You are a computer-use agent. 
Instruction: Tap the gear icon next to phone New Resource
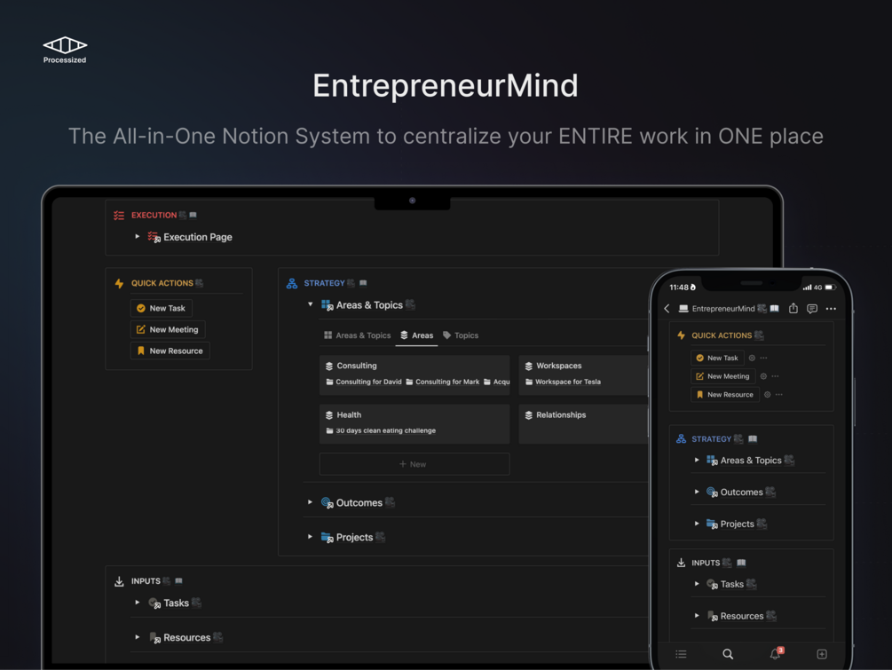(768, 395)
